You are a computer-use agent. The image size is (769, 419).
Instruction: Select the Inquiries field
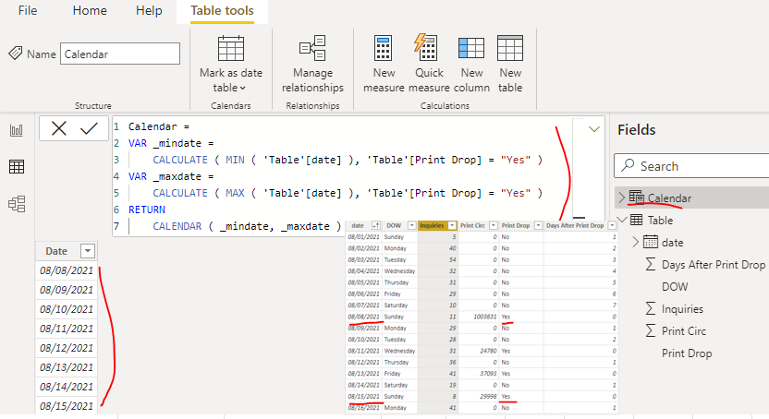click(x=682, y=309)
